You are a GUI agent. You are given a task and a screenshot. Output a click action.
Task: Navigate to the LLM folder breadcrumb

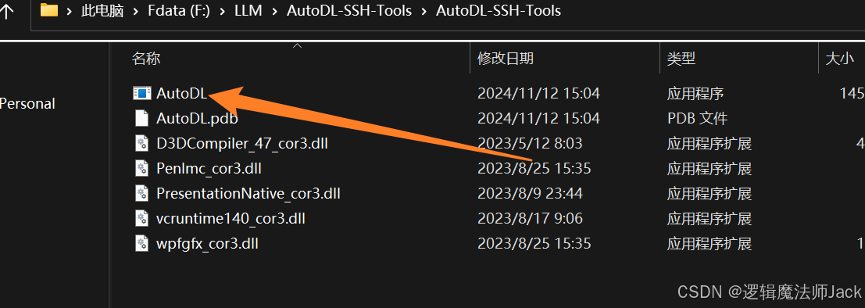tap(248, 11)
